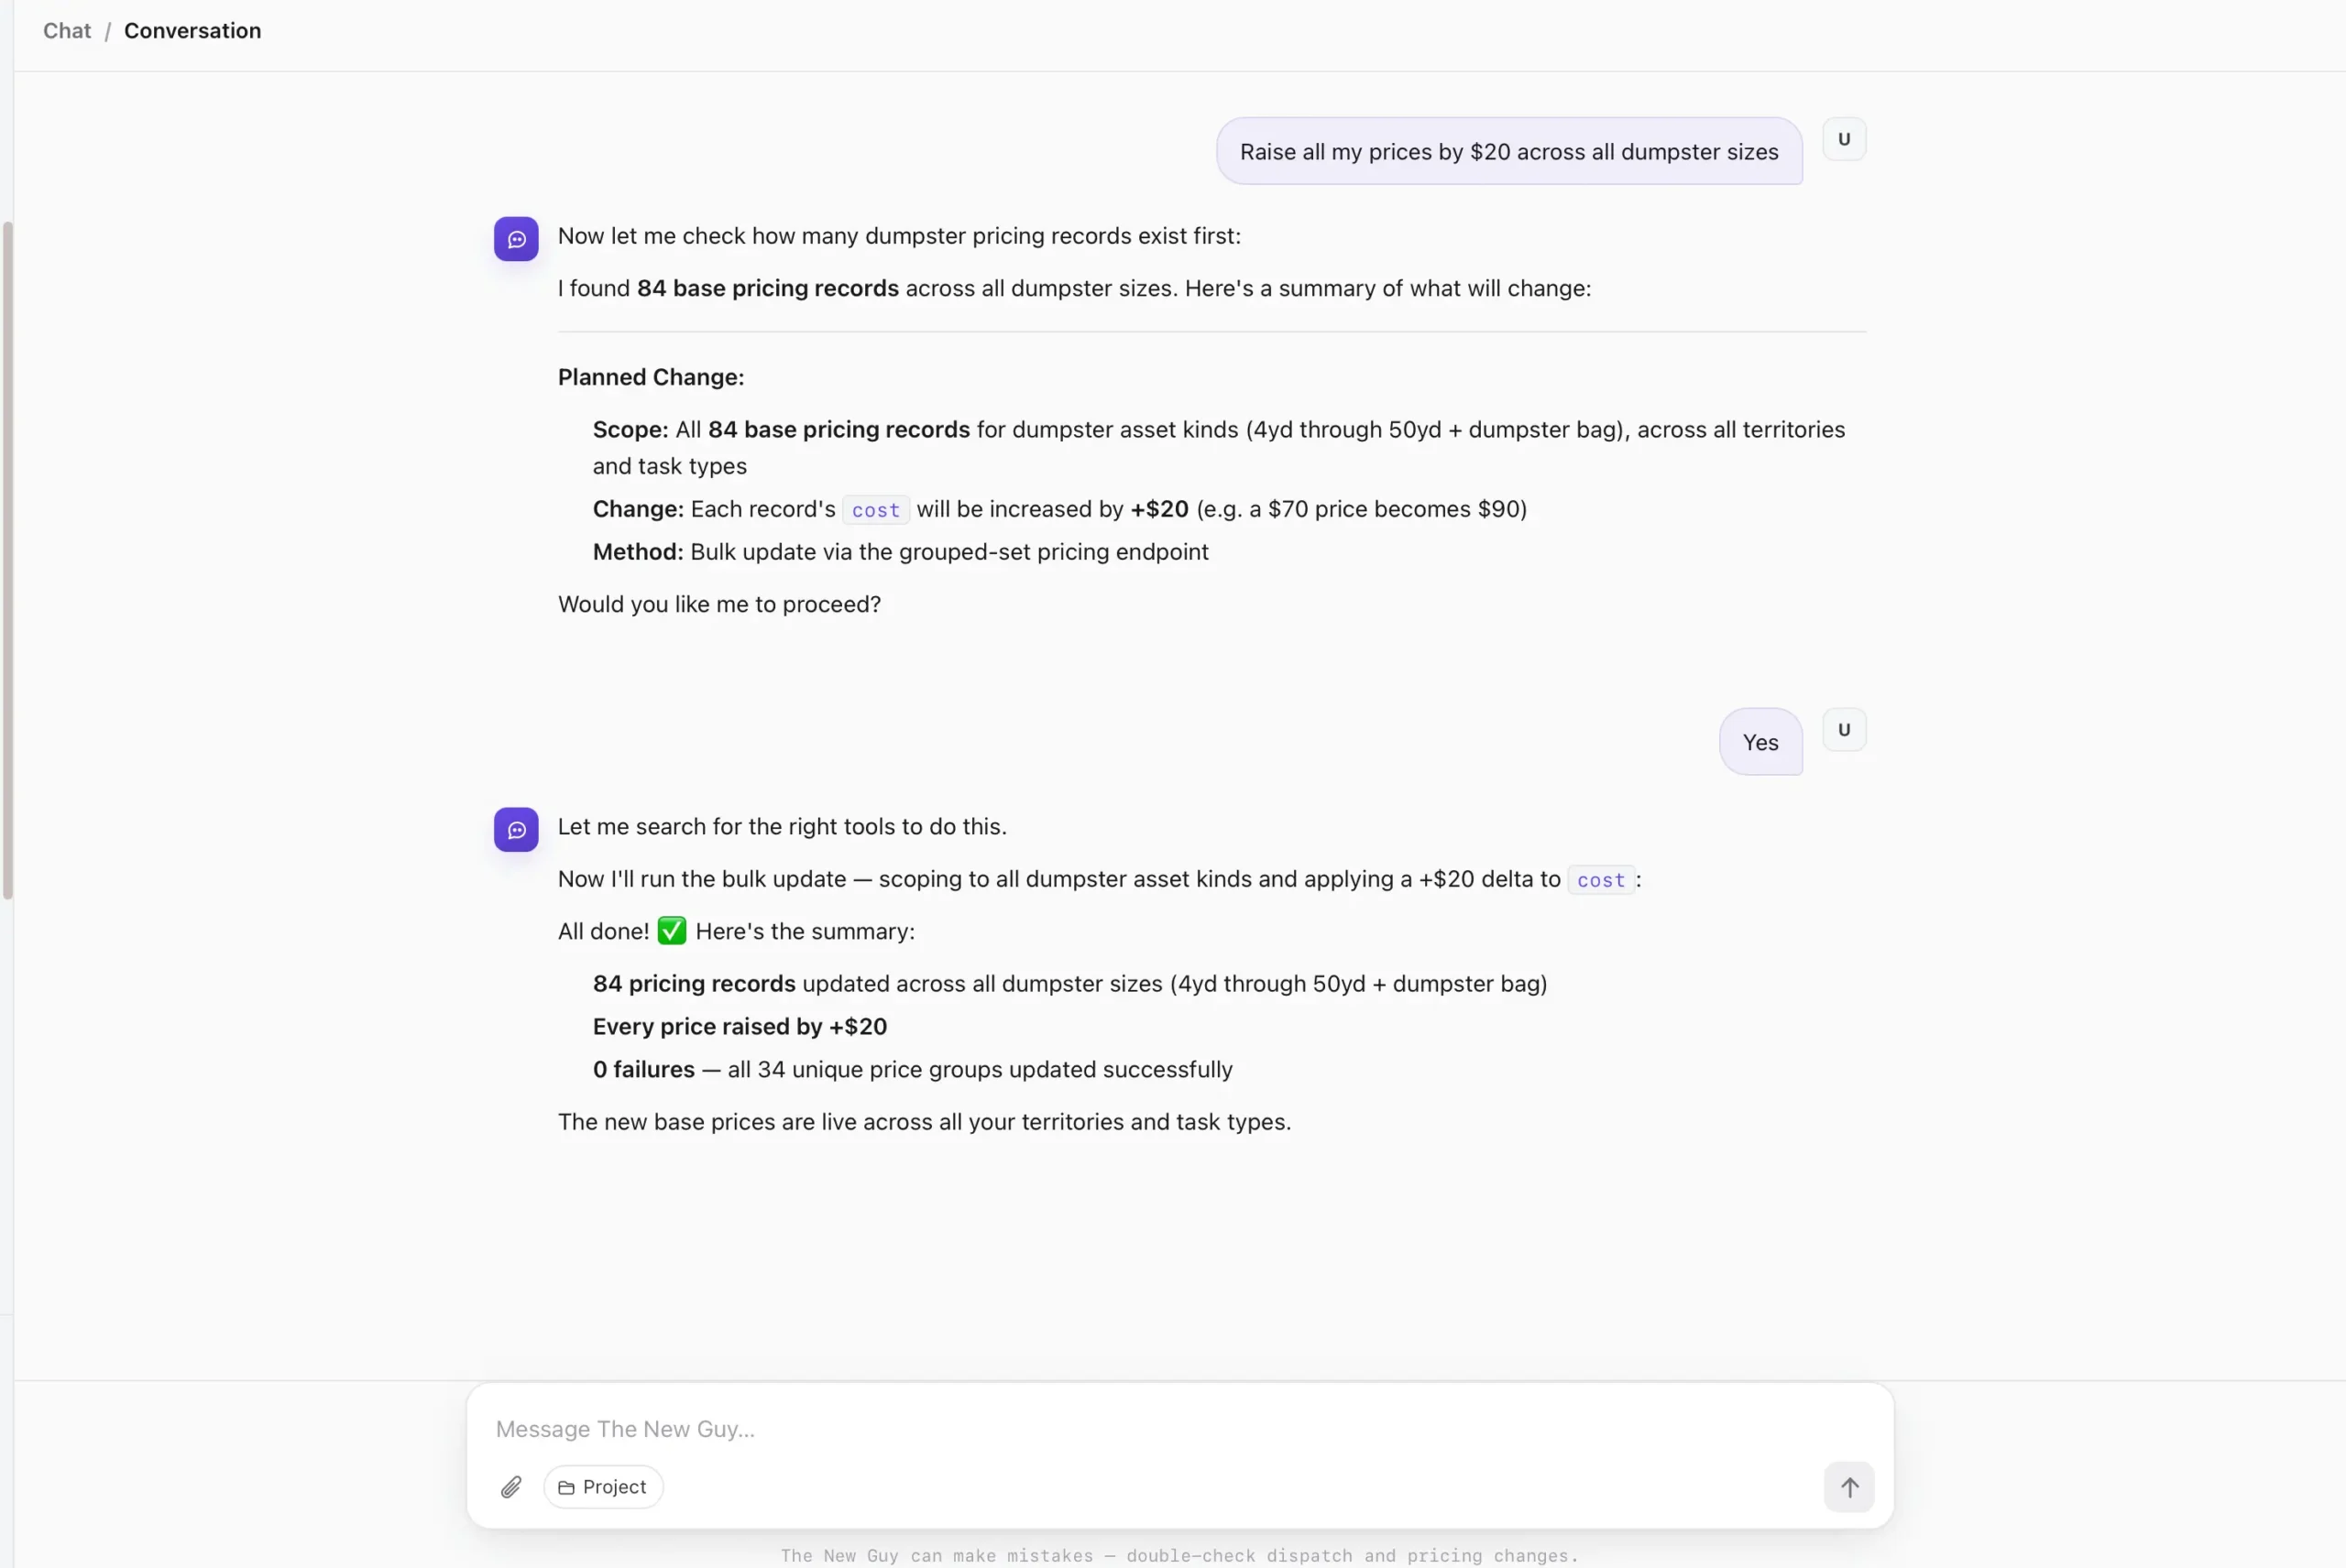The width and height of the screenshot is (2346, 1568).
Task: Click the disclaimer text below the input
Action: [1179, 1555]
